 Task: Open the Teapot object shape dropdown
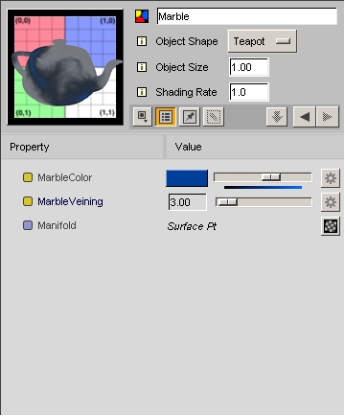263,41
